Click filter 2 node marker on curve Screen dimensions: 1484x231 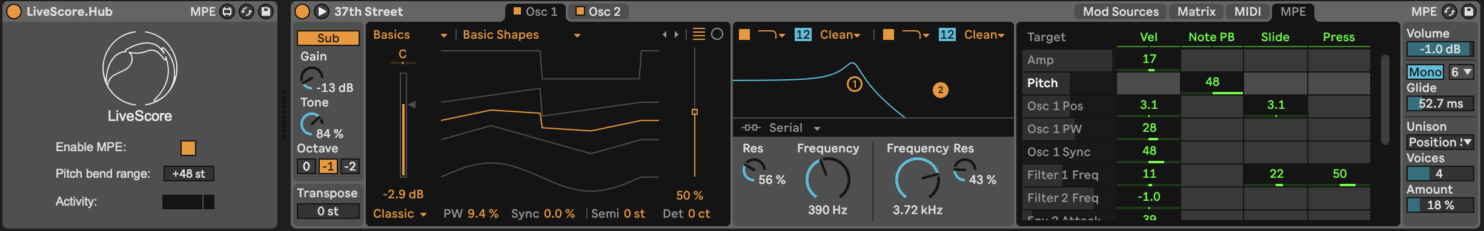pyautogui.click(x=940, y=90)
